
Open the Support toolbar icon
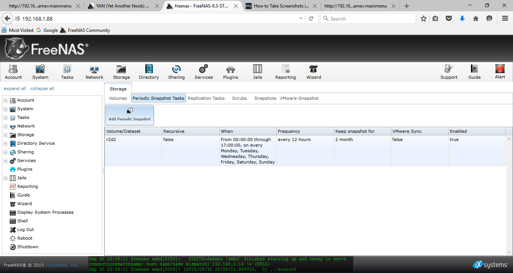pyautogui.click(x=449, y=72)
